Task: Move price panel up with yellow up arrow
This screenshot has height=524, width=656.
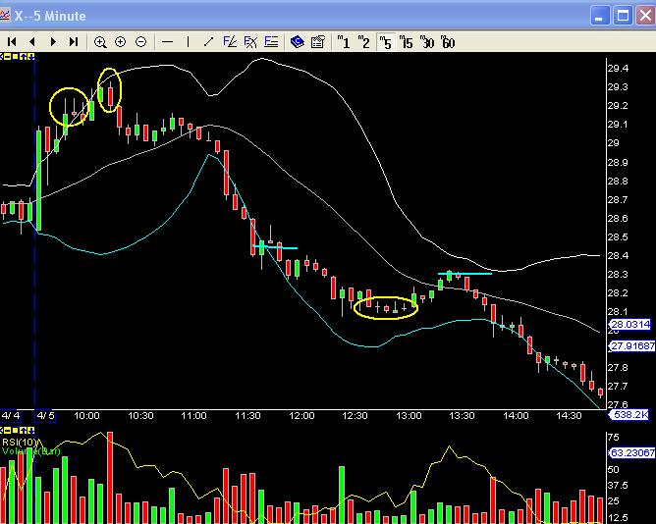Action: point(23,57)
